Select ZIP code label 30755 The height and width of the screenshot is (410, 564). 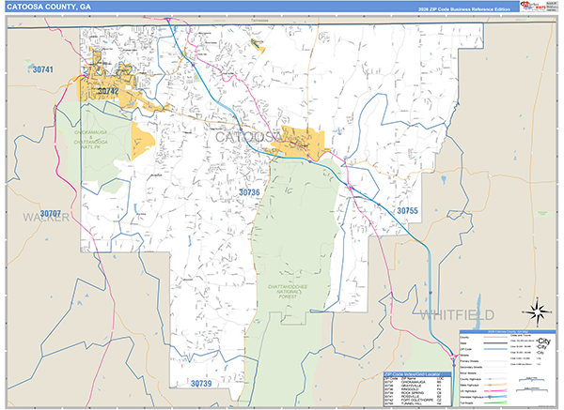(407, 211)
